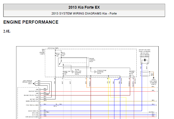Click the relay switch contact symbol
The height and width of the screenshot is (119, 174).
[x=60, y=63]
